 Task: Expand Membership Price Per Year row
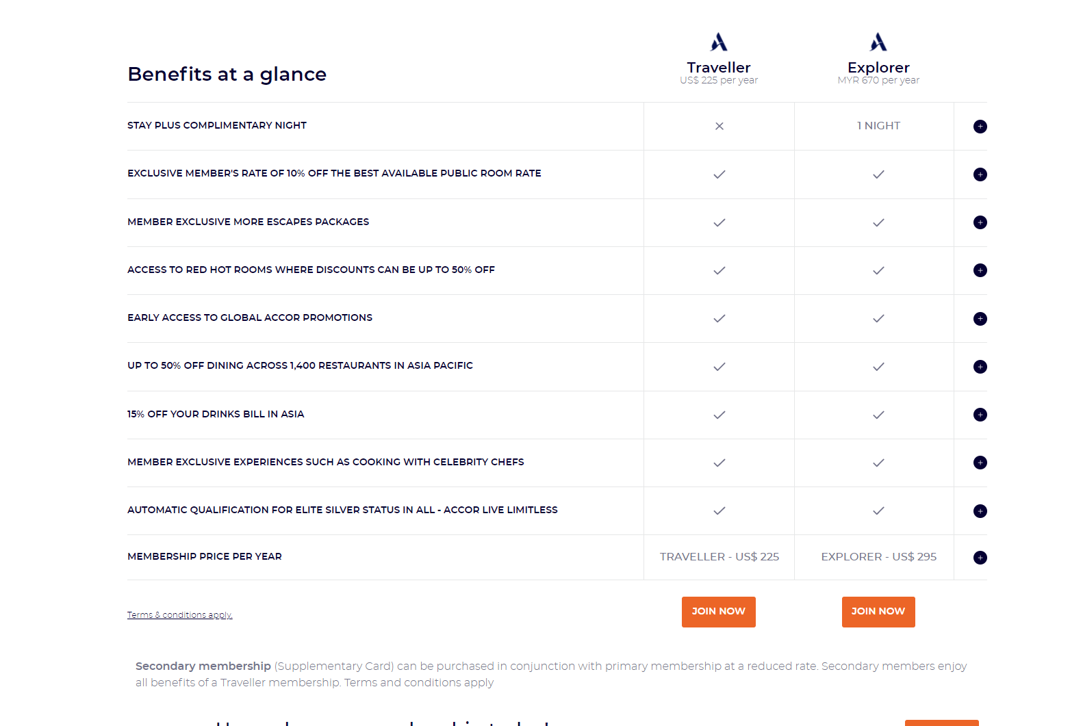[x=980, y=558]
